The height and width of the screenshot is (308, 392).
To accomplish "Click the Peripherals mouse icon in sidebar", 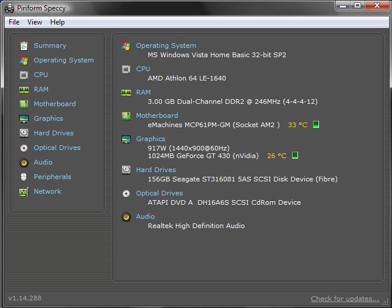I will point(24,177).
